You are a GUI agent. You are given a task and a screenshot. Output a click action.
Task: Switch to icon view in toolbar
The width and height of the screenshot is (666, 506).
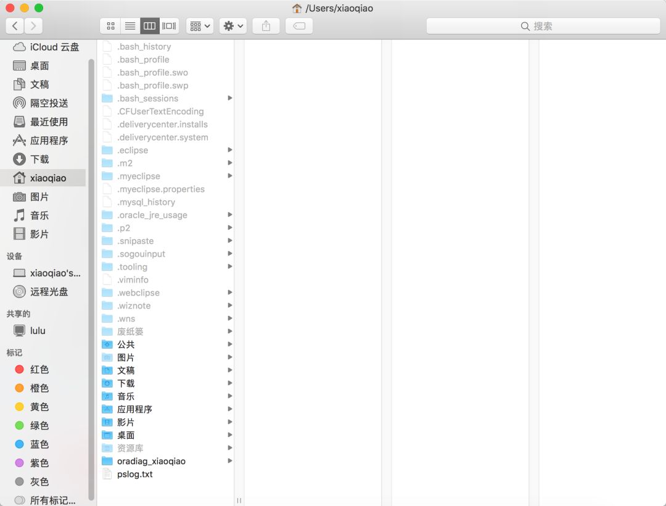(111, 26)
